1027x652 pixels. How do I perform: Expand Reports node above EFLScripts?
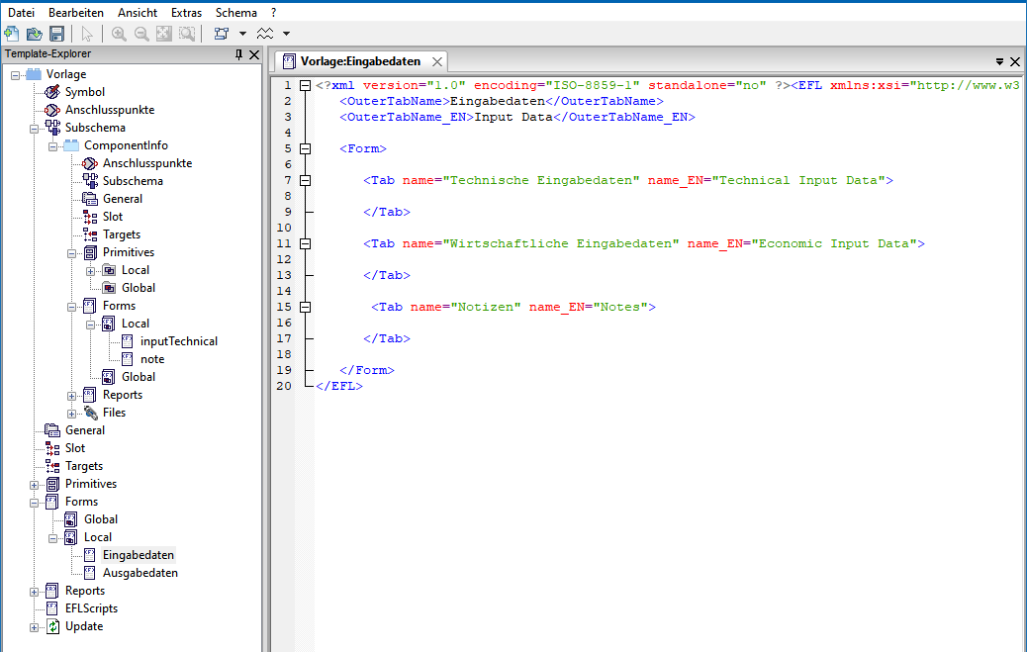click(x=34, y=592)
